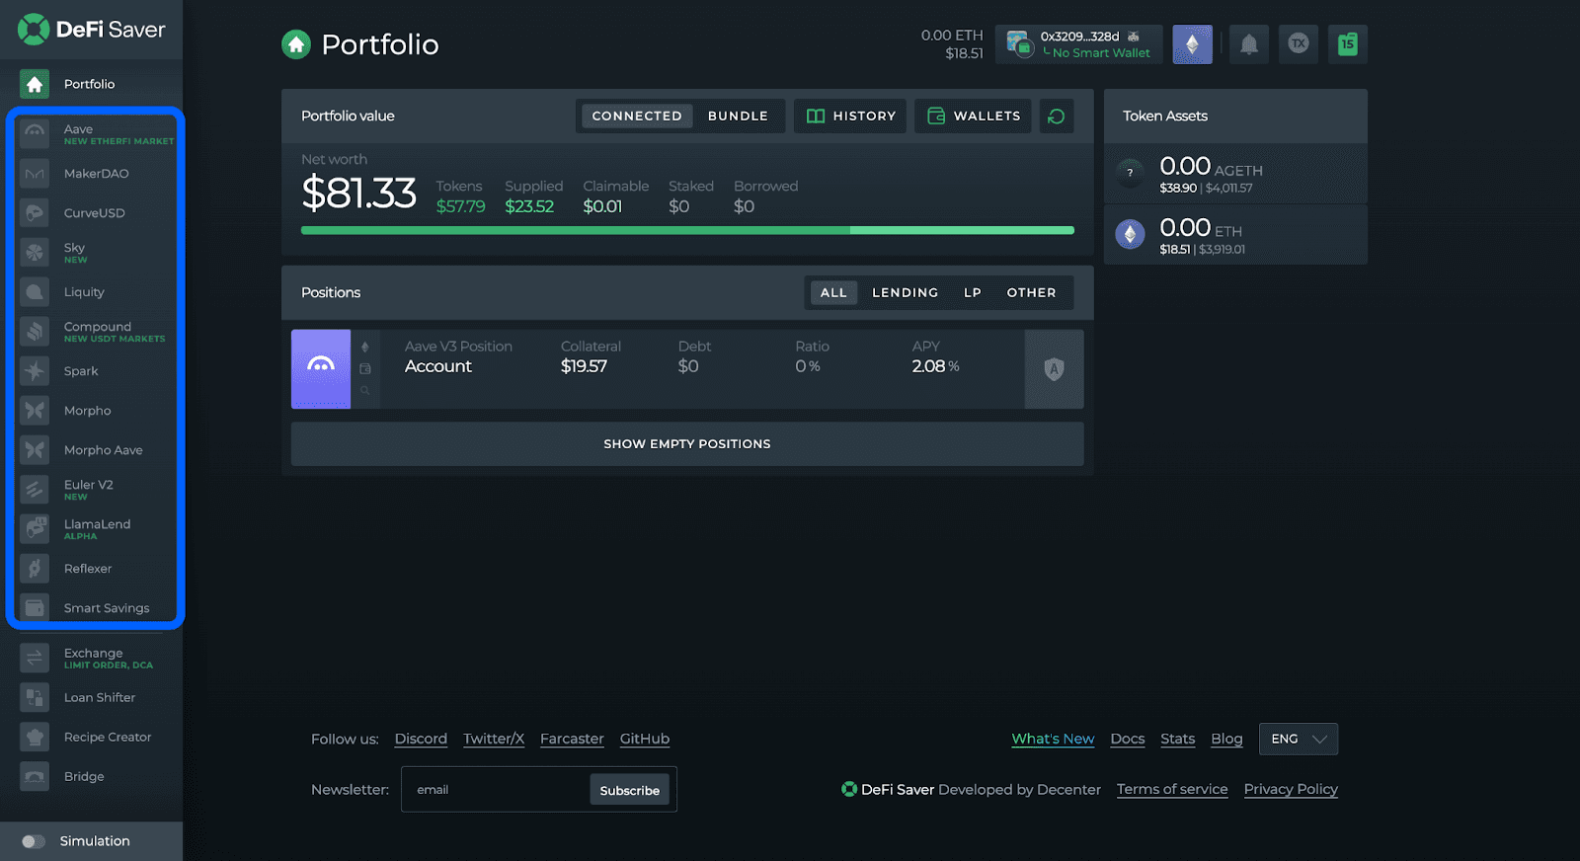This screenshot has width=1580, height=861.
Task: Open the Morpho Aave sidebar icon
Action: [x=35, y=450]
